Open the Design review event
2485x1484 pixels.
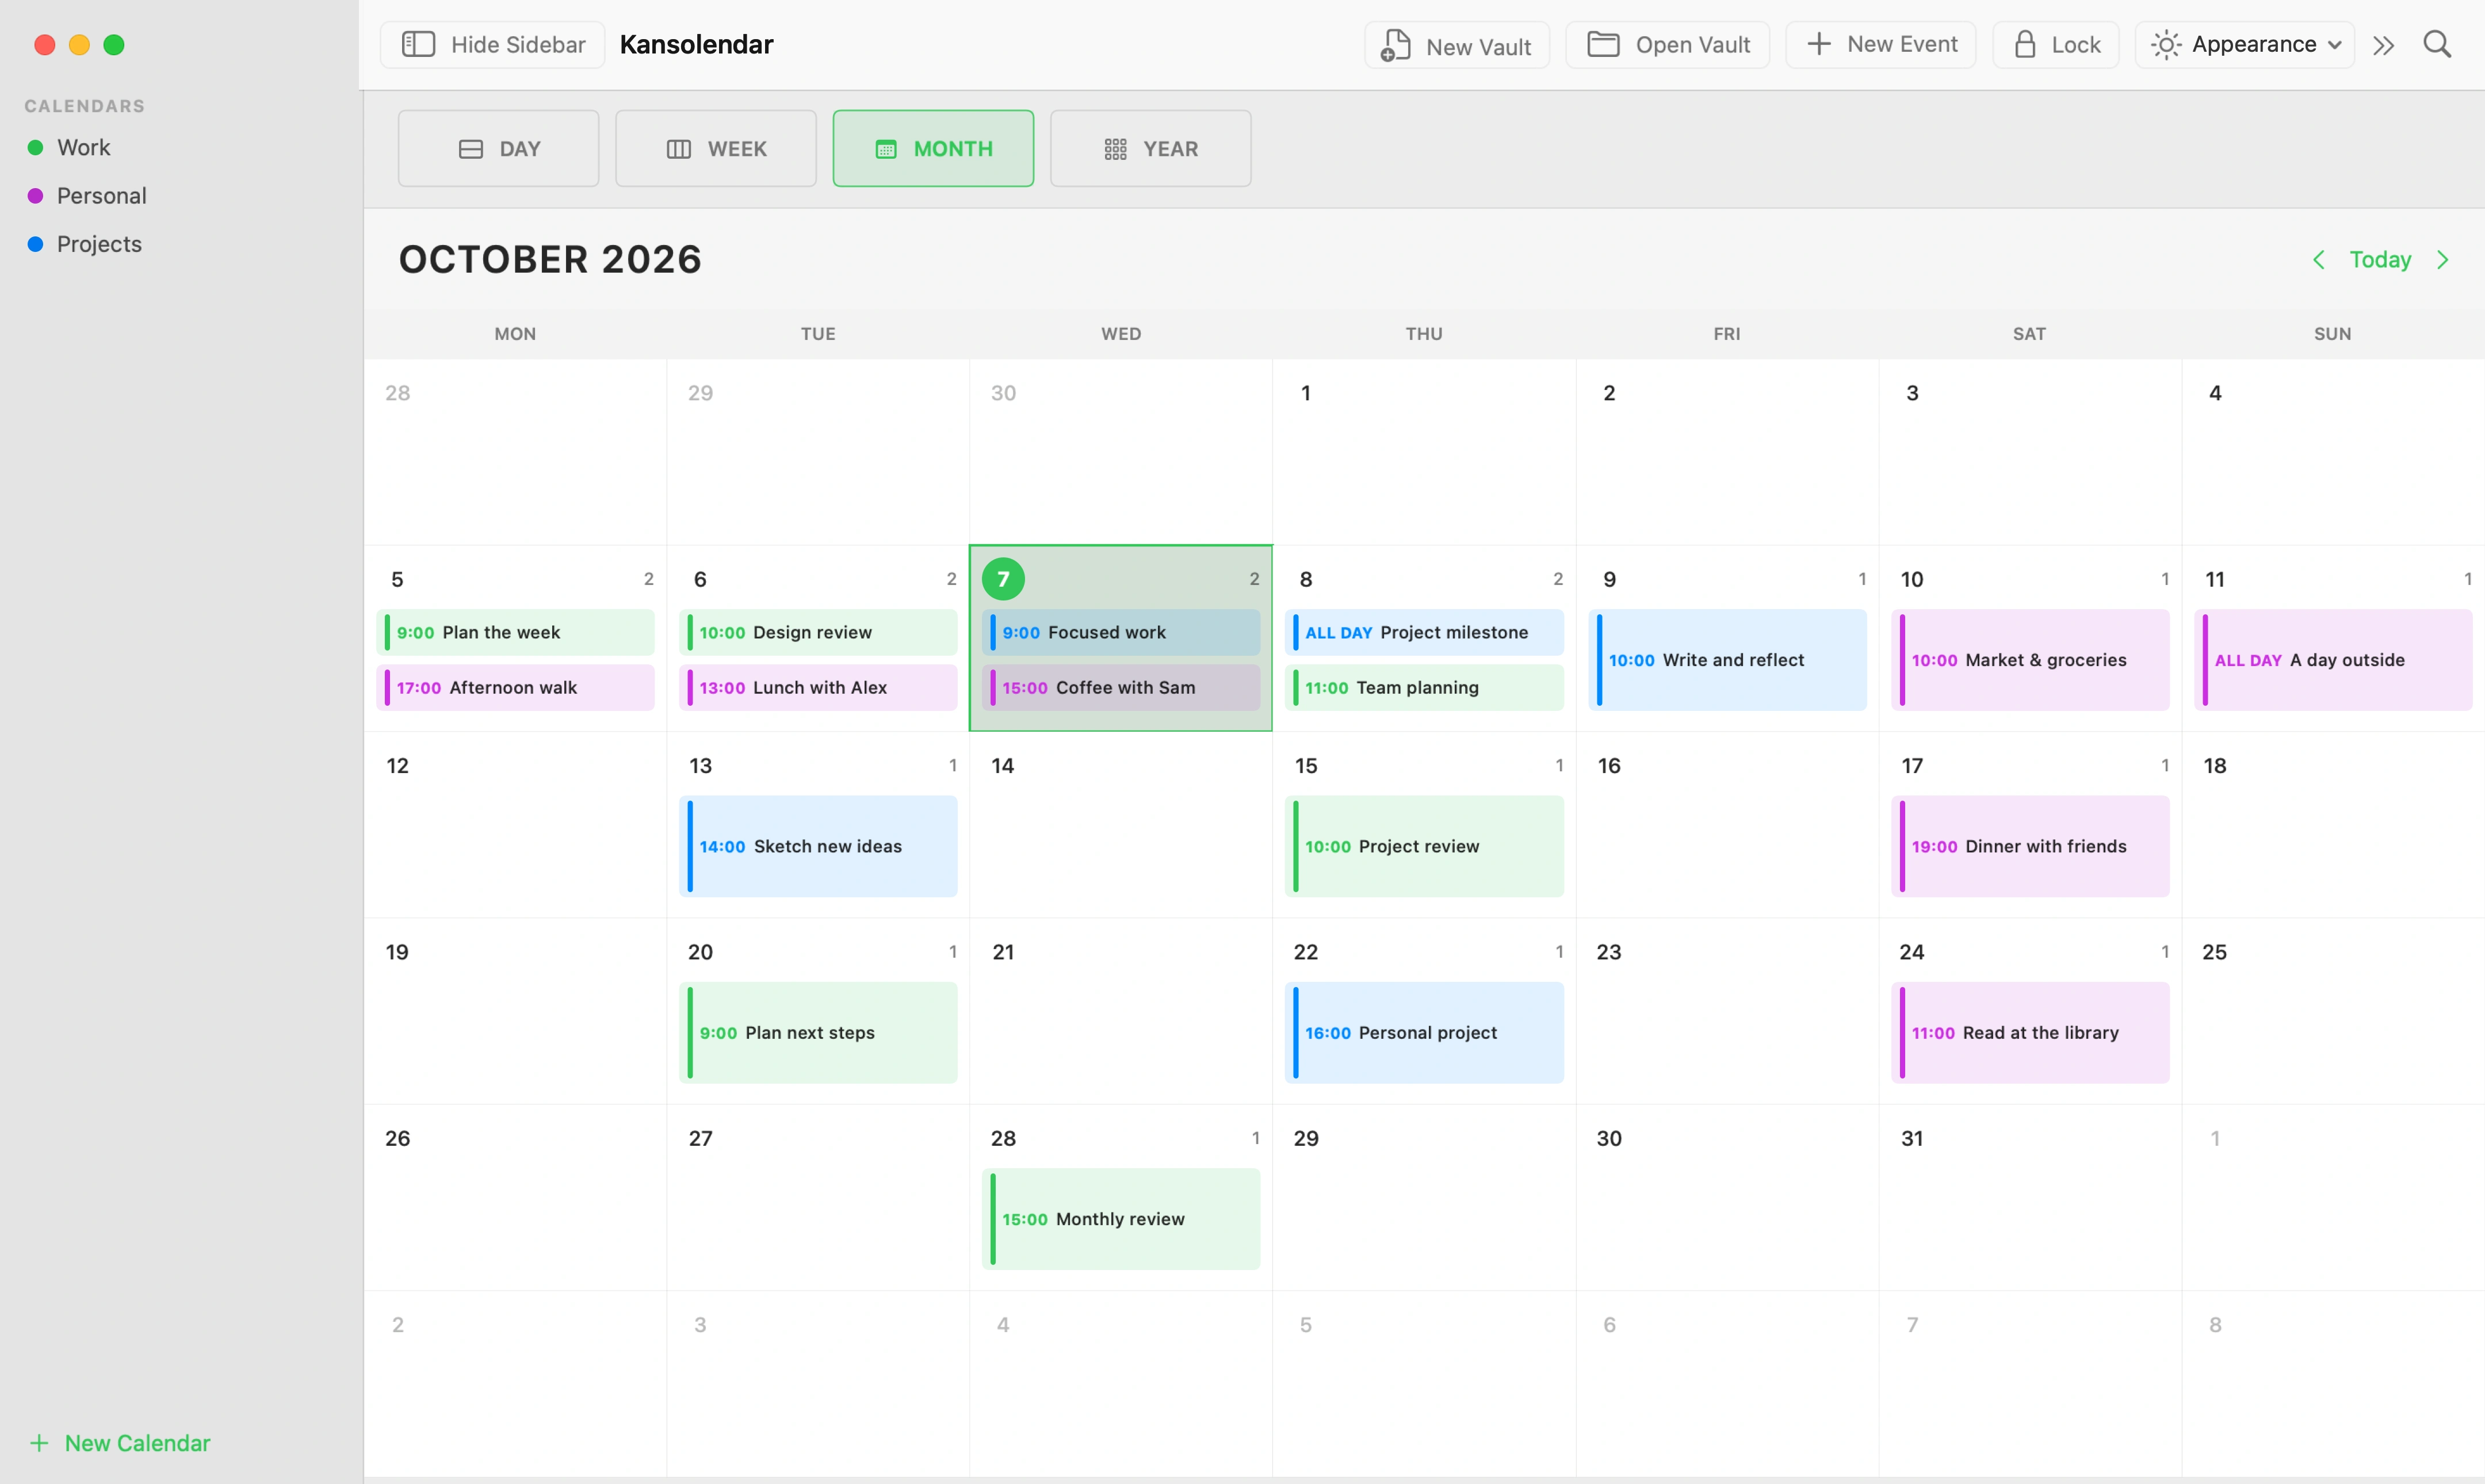coord(818,633)
